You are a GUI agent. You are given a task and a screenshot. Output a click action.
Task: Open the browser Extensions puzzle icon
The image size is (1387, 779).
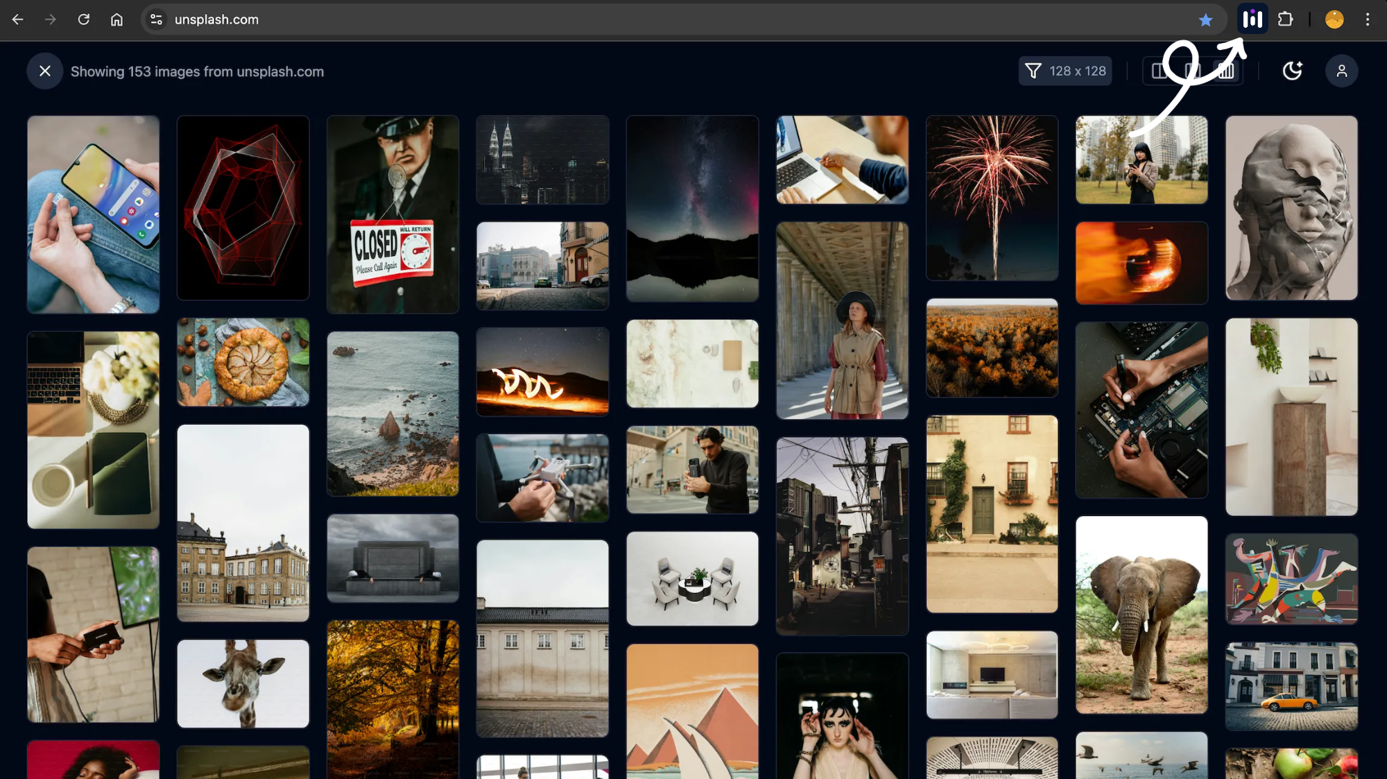point(1285,19)
